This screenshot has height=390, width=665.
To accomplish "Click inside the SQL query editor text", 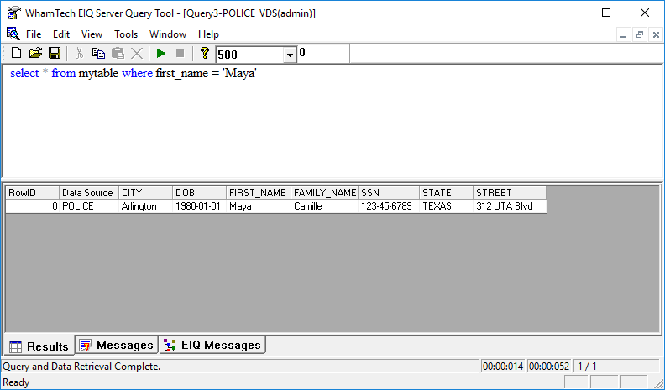I will [134, 73].
